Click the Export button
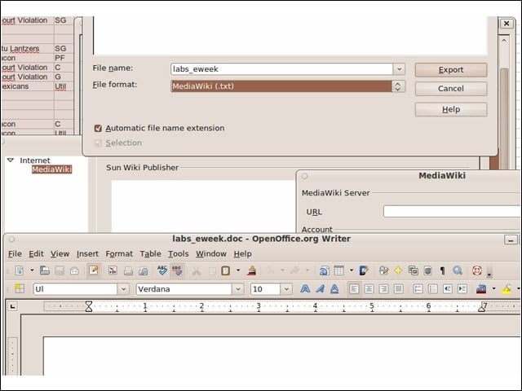This screenshot has height=391, width=522. pos(451,70)
